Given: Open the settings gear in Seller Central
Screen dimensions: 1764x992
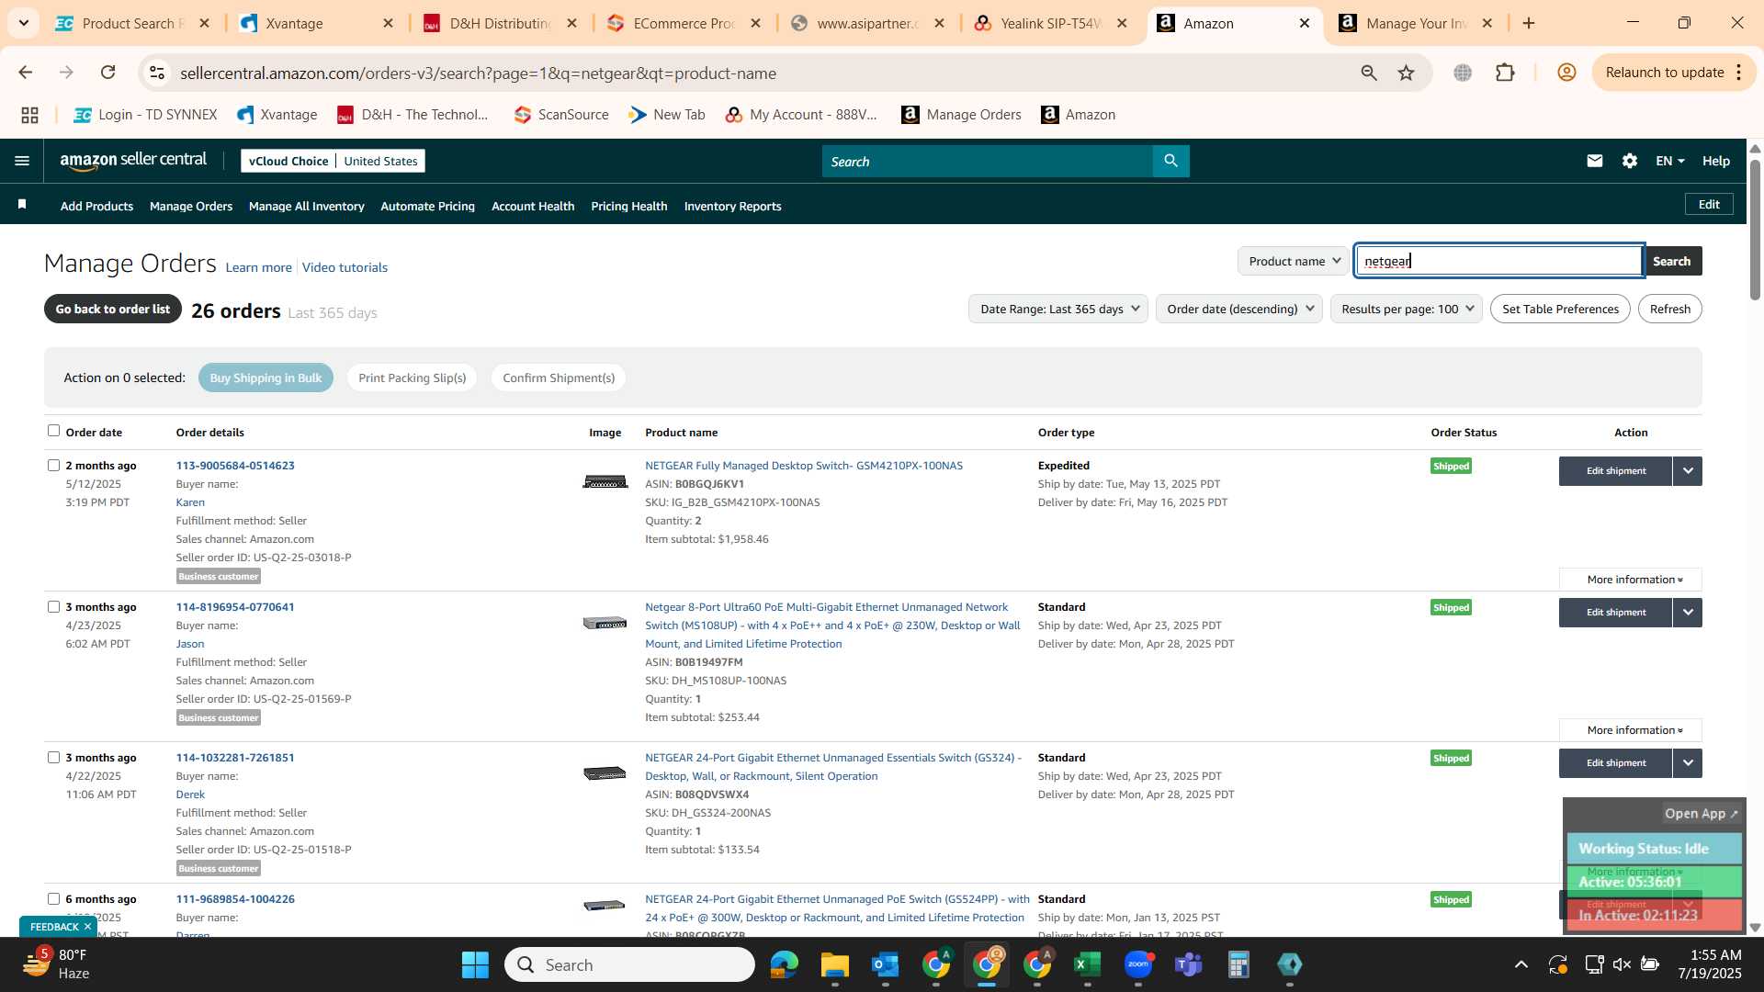Looking at the screenshot, I should [1629, 161].
